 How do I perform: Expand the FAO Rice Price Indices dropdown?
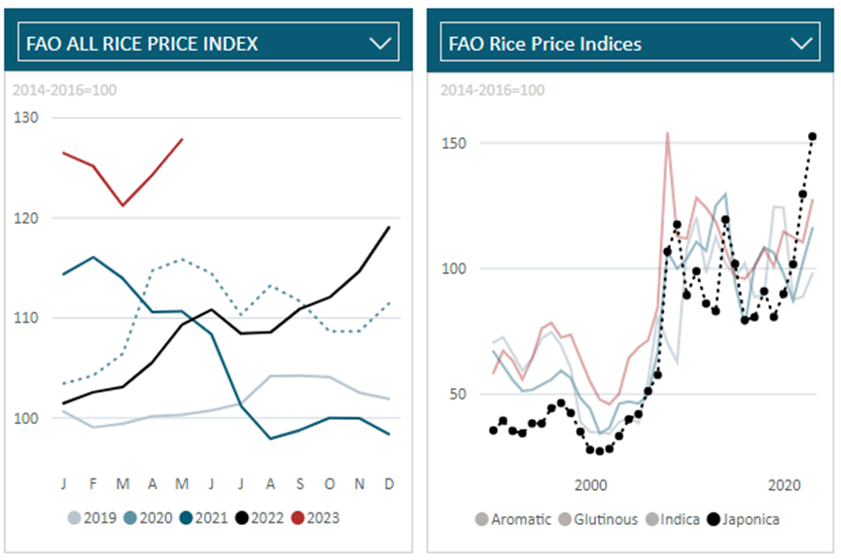801,43
